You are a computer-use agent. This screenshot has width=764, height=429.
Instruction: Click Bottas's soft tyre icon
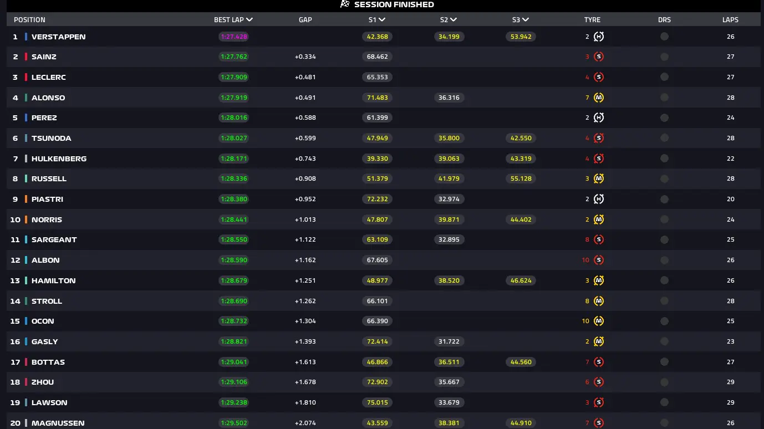coord(599,362)
